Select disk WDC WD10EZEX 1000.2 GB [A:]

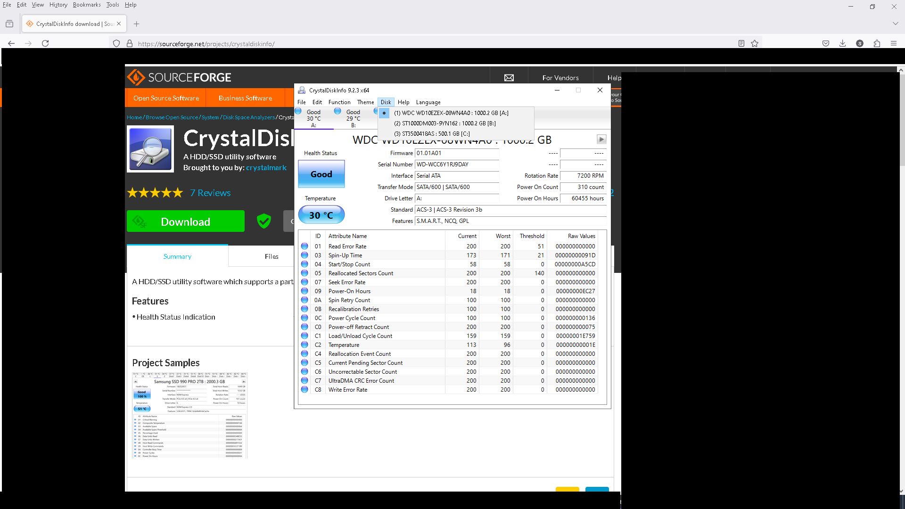point(456,113)
